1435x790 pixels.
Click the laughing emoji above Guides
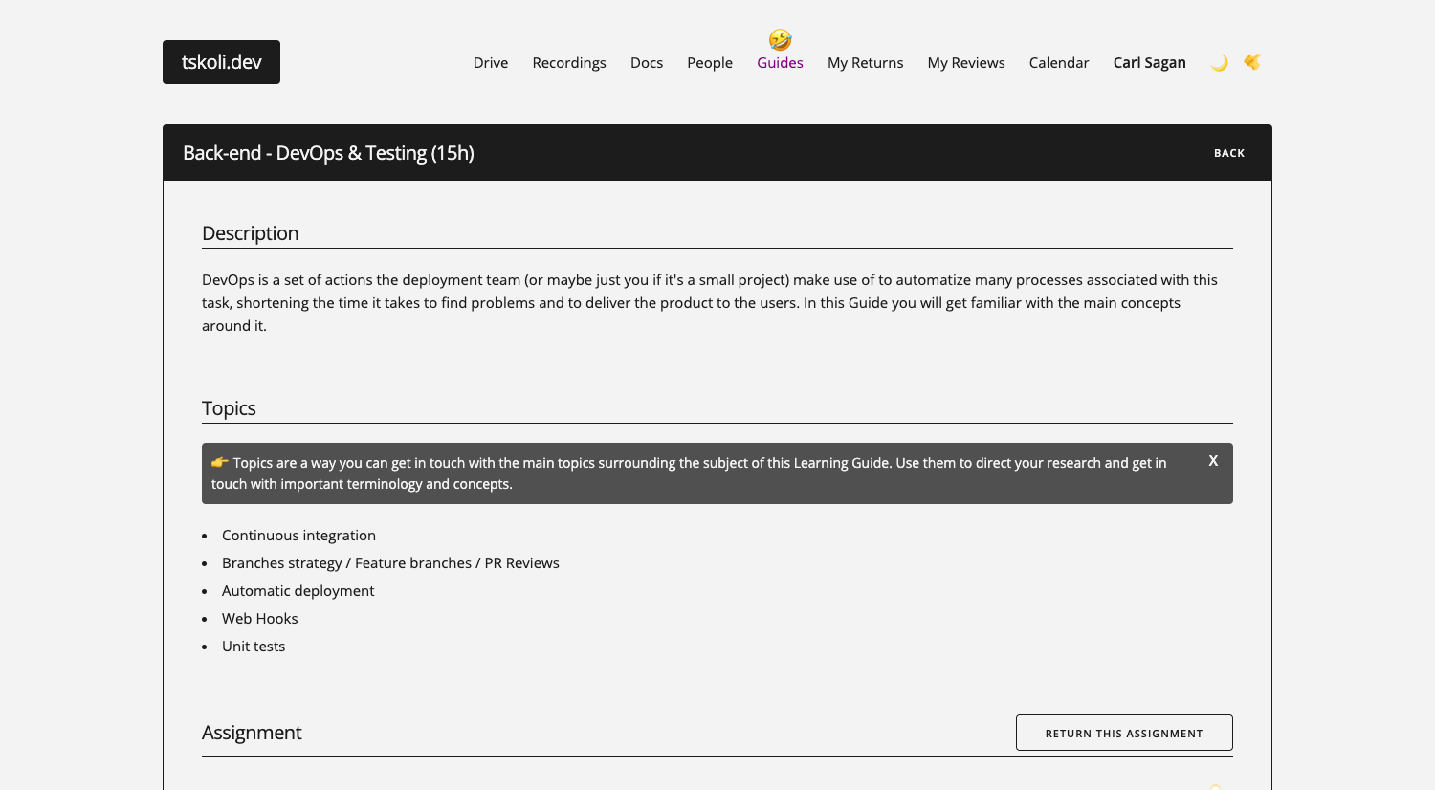pyautogui.click(x=780, y=39)
